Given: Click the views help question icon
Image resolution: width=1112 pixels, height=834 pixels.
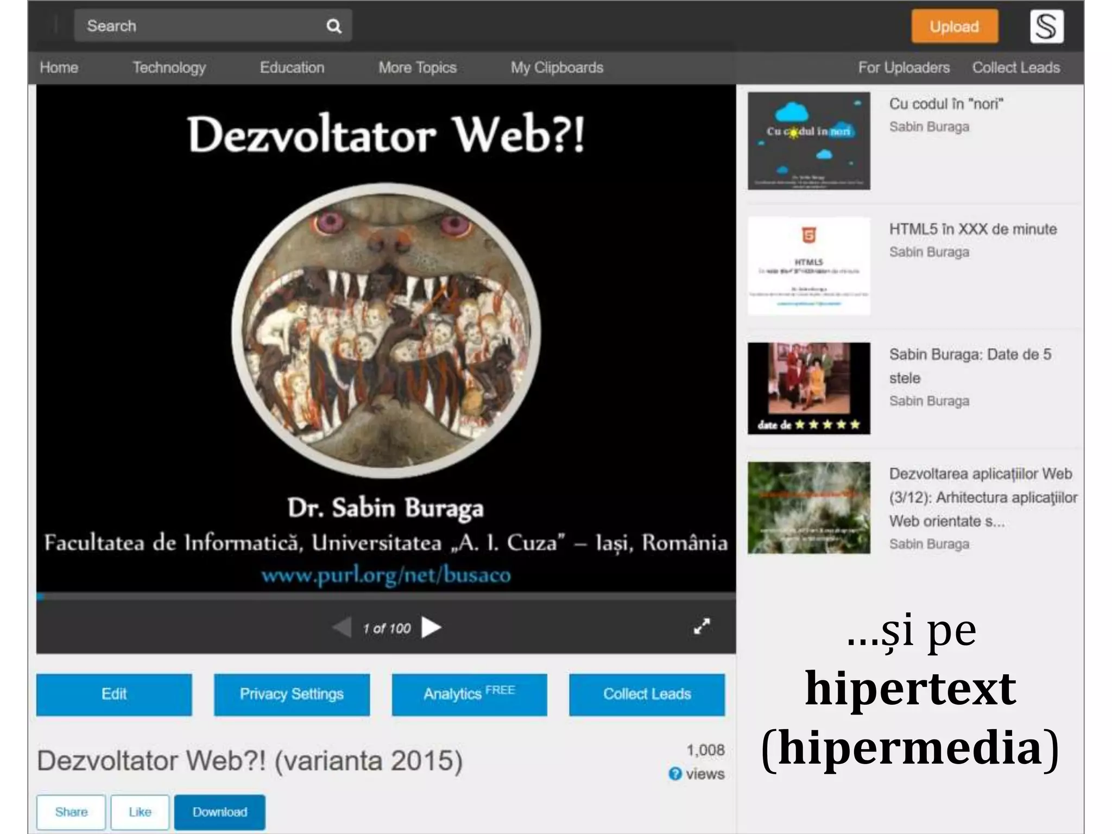Looking at the screenshot, I should pyautogui.click(x=675, y=773).
